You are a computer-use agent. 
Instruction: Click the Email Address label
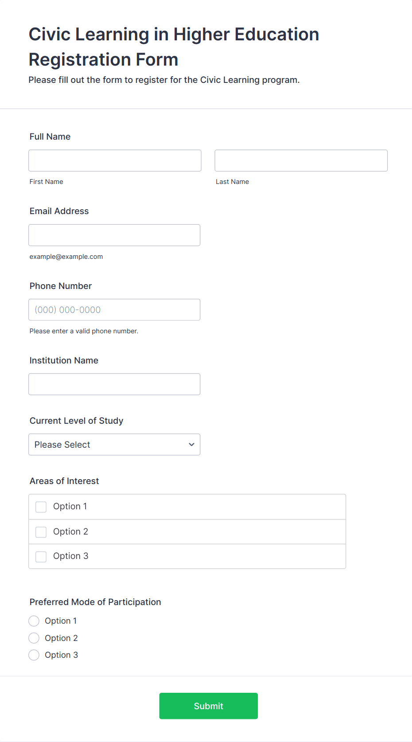(59, 211)
